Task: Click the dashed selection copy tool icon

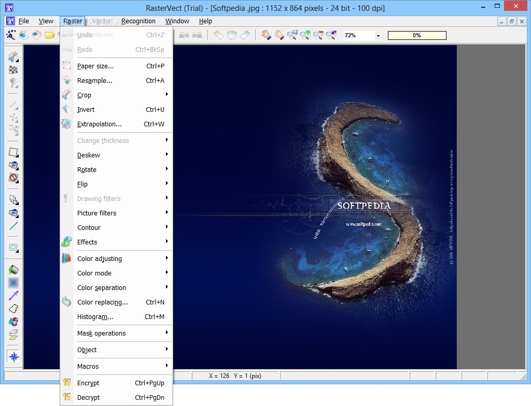Action: [x=13, y=199]
